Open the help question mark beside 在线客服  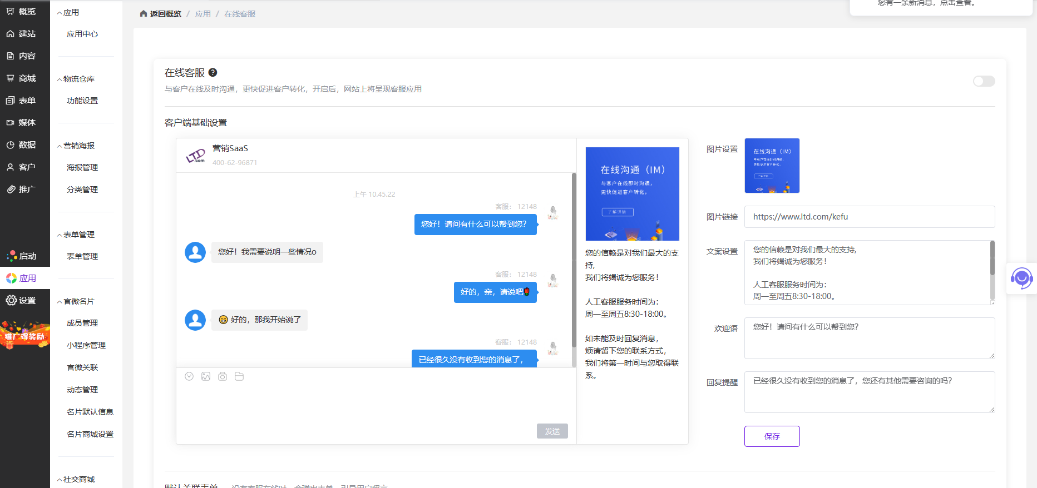point(213,73)
